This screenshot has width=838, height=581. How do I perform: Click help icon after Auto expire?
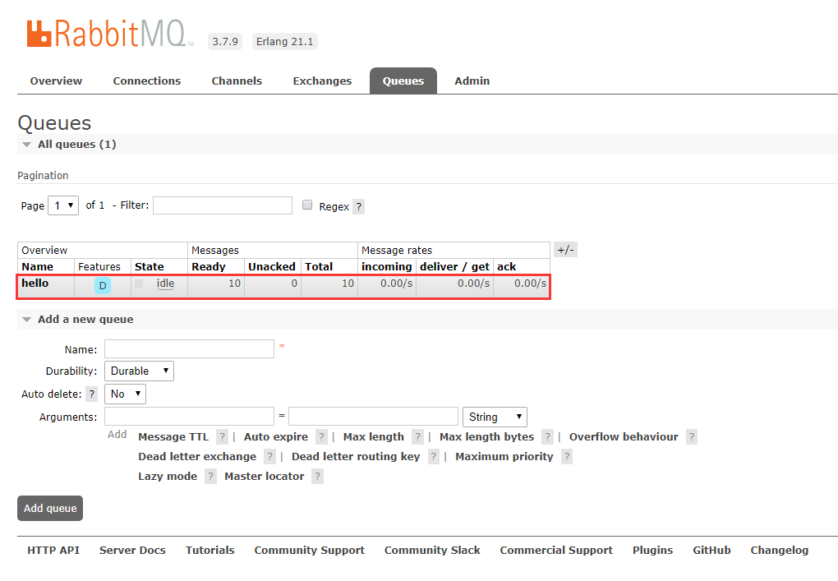tap(321, 436)
